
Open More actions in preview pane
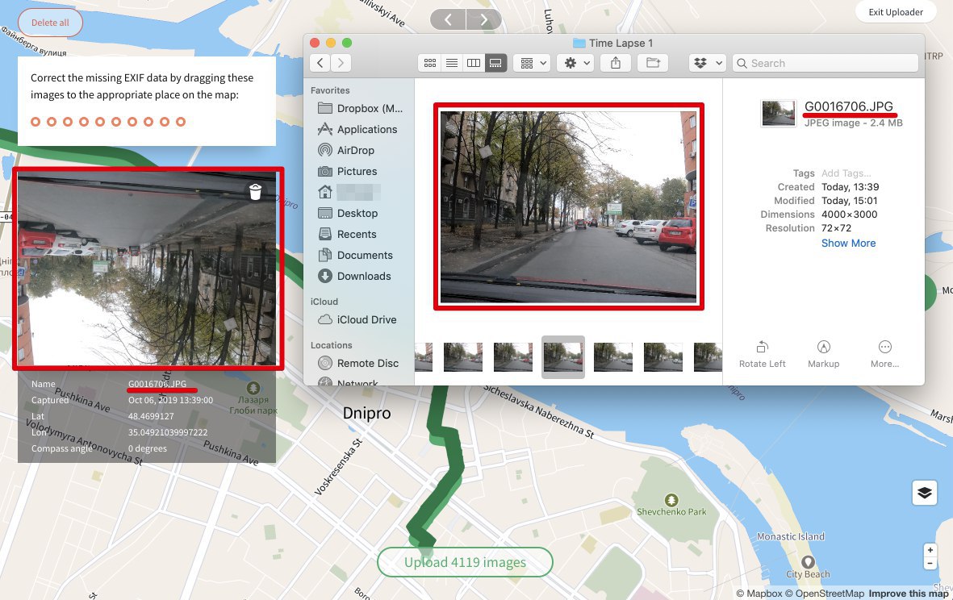(885, 355)
